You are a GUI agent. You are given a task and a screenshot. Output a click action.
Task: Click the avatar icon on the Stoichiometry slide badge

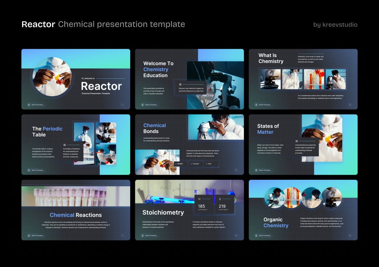(x=142, y=236)
